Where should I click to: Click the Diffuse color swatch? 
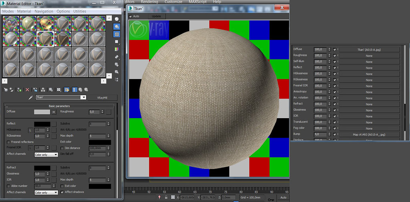coord(42,112)
